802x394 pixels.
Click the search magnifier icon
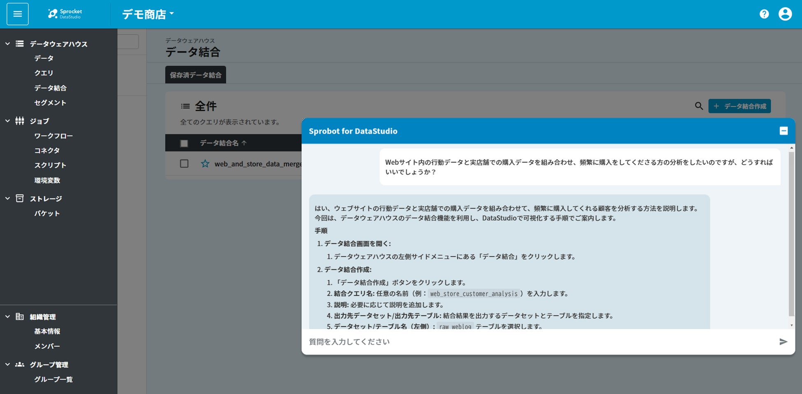[x=699, y=106]
